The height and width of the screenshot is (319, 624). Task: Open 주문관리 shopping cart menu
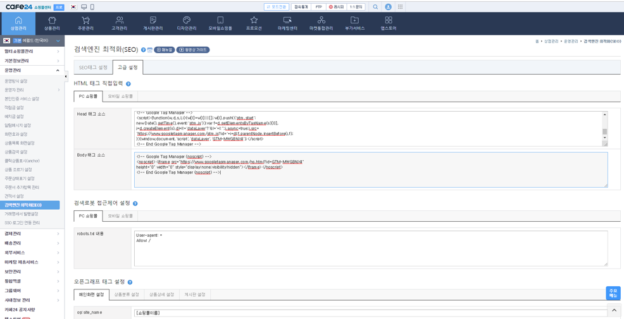pyautogui.click(x=85, y=23)
